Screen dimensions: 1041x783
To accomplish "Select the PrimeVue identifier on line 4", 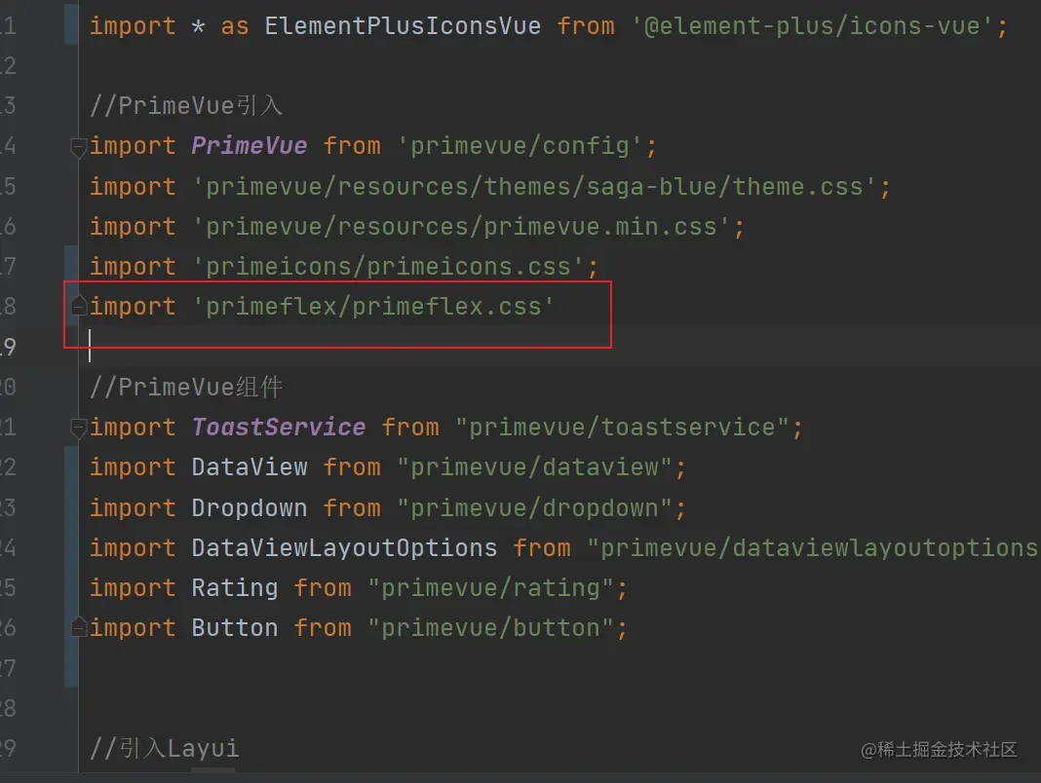I will pos(248,145).
